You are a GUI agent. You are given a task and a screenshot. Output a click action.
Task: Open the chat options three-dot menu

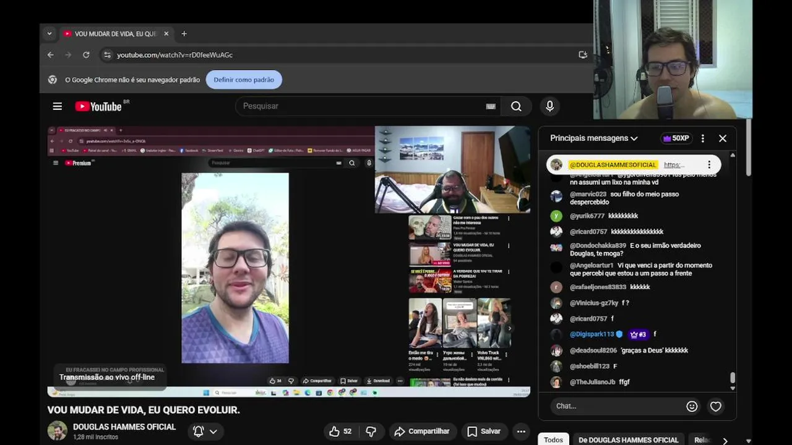(x=702, y=138)
